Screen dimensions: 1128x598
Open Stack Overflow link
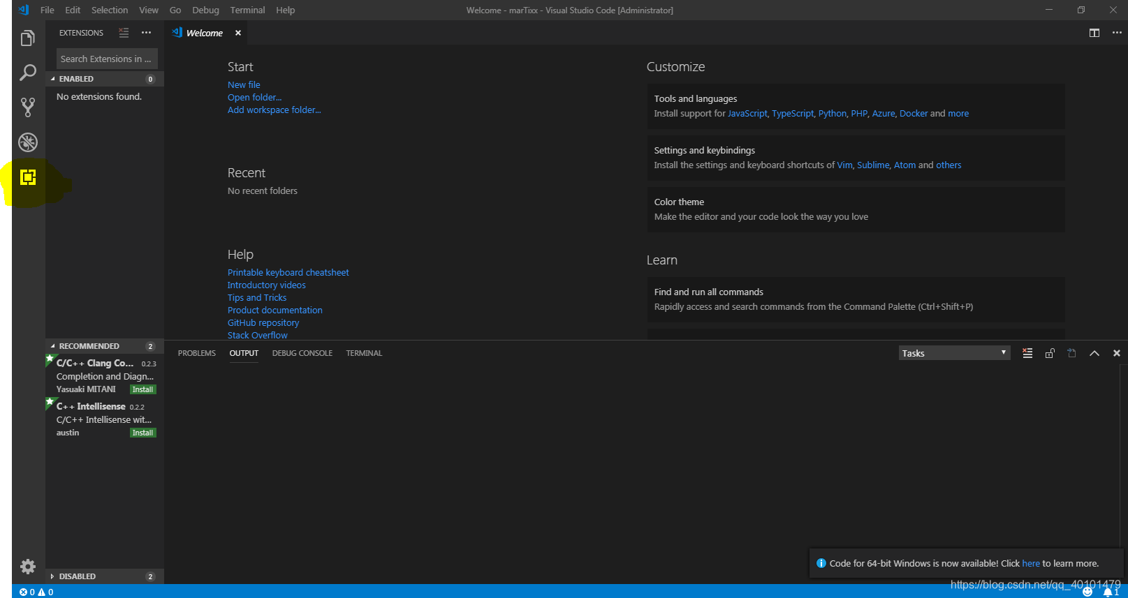[x=258, y=335]
